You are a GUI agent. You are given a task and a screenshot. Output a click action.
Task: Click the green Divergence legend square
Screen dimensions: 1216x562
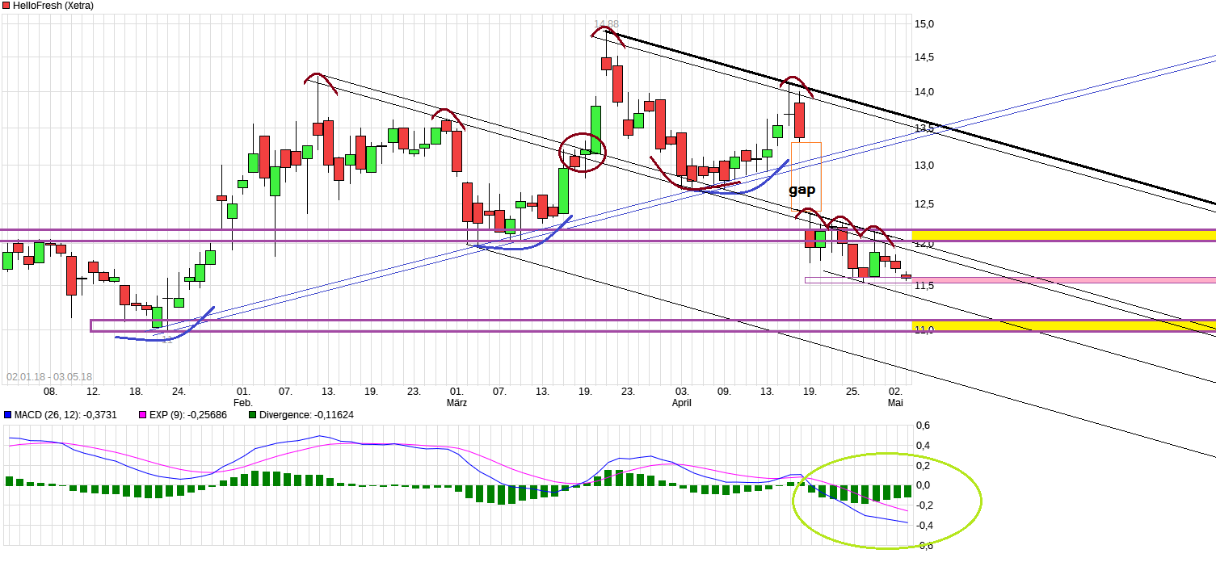coord(251,415)
